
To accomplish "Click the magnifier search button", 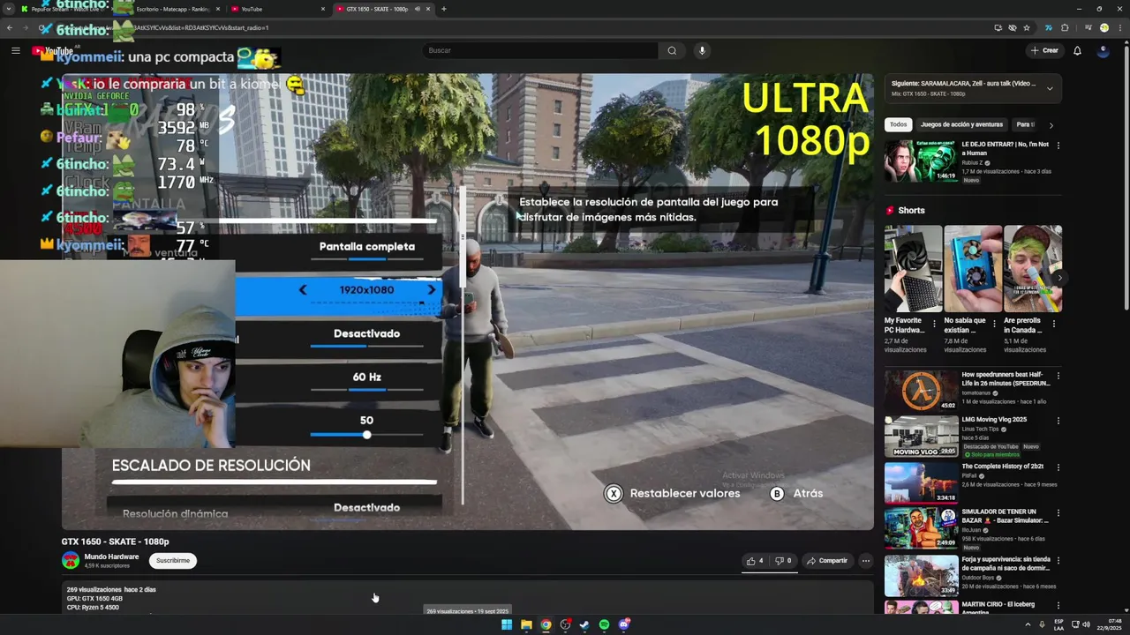I will pyautogui.click(x=672, y=50).
